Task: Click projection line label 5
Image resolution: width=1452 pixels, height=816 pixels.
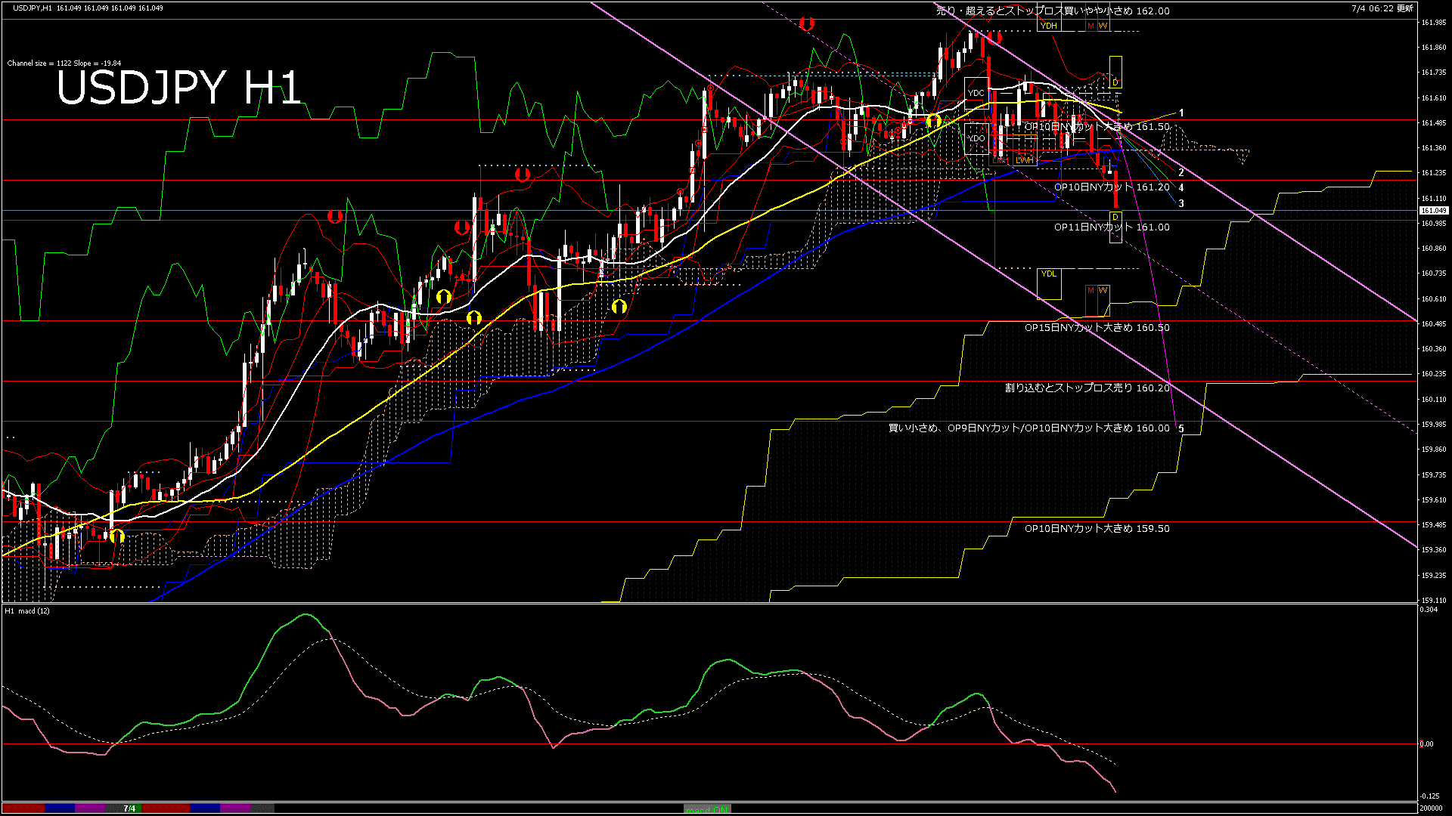Action: (1181, 429)
